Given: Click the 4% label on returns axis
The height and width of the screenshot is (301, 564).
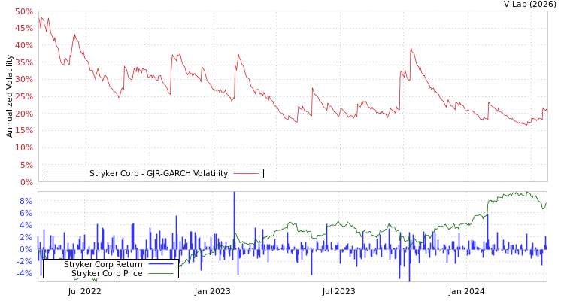Looking at the screenshot, I should click(x=26, y=226).
